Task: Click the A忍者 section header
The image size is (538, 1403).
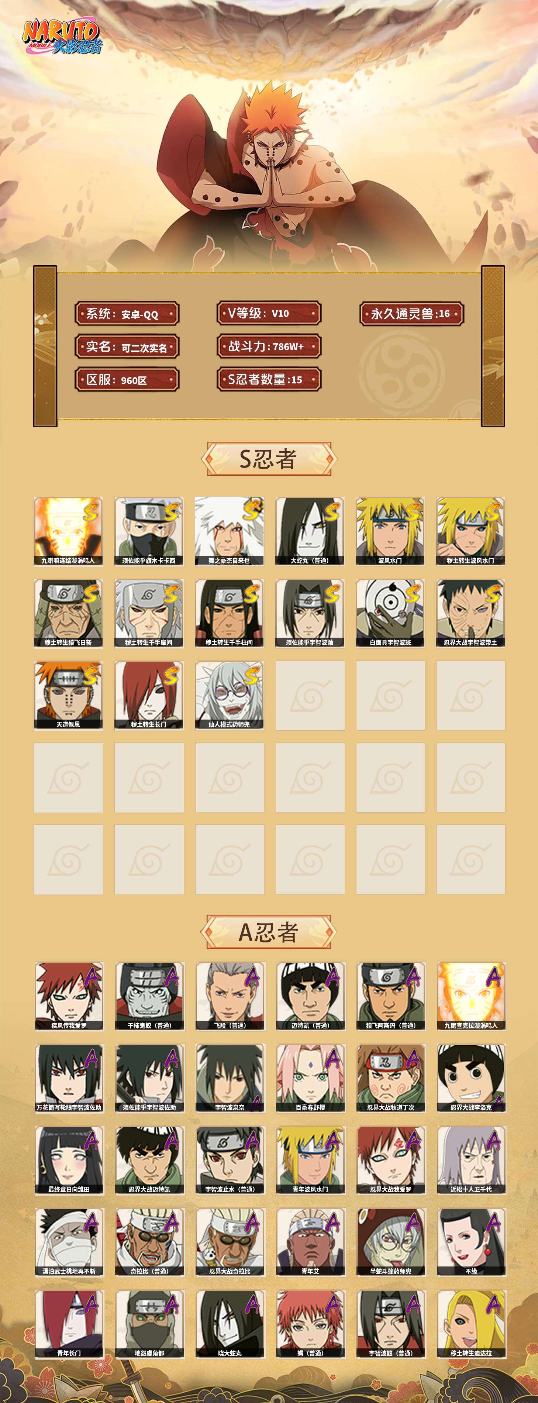Action: coord(269,932)
